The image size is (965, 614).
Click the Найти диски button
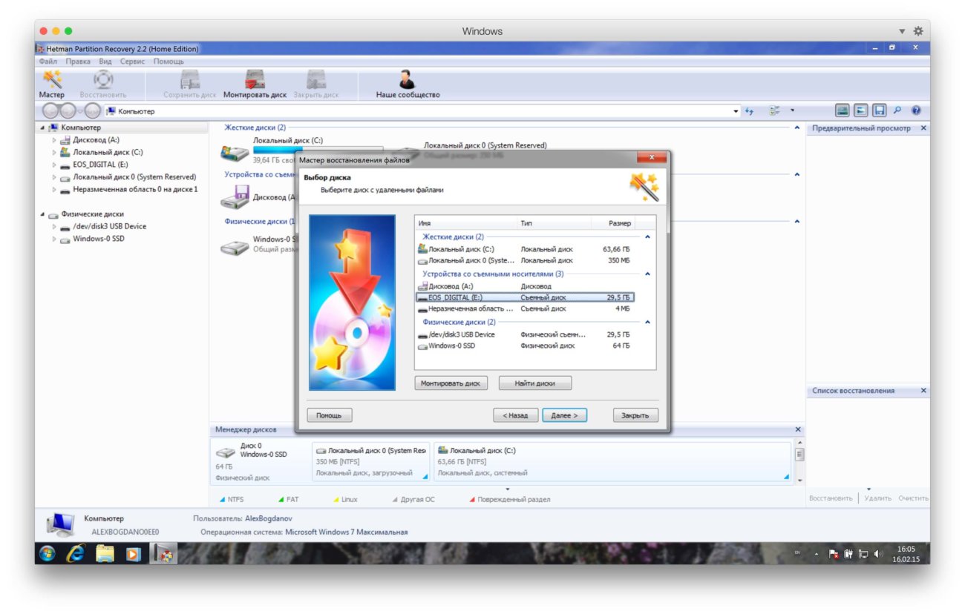535,383
